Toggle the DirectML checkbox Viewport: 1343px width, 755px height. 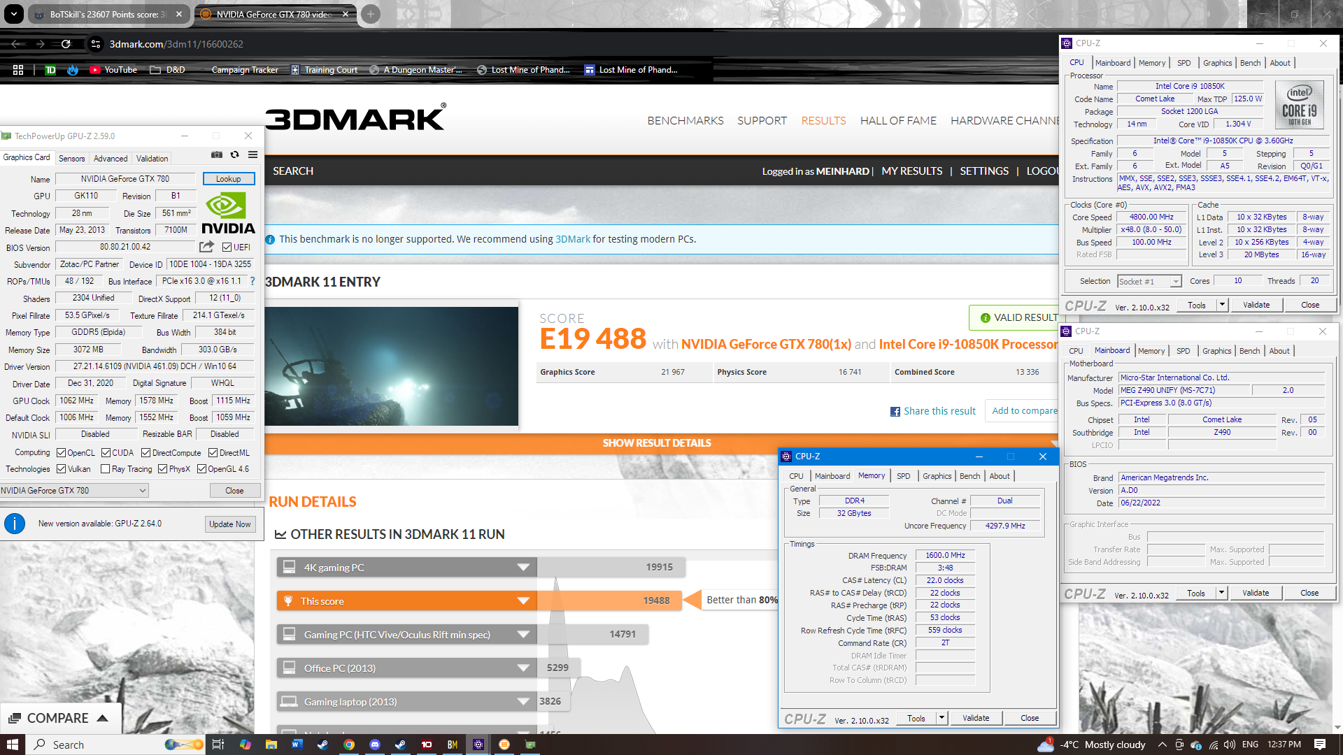213,453
